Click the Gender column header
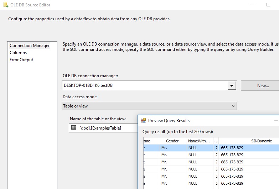The image size is (279, 189). click(172, 141)
